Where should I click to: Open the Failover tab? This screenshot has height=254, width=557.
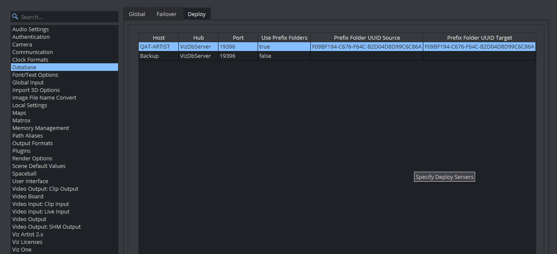(167, 14)
